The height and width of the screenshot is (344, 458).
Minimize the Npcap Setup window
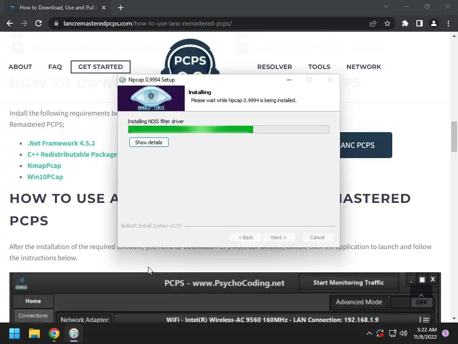coord(289,80)
